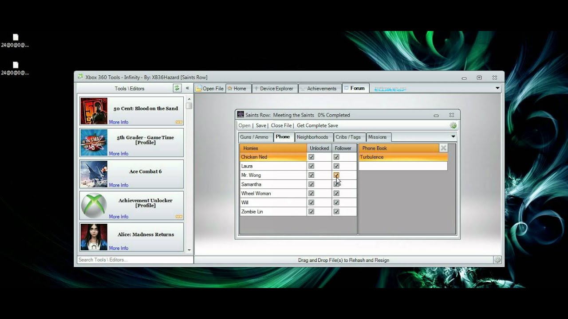Click the X button on Phone Book header
This screenshot has width=568, height=319.
[x=443, y=148]
